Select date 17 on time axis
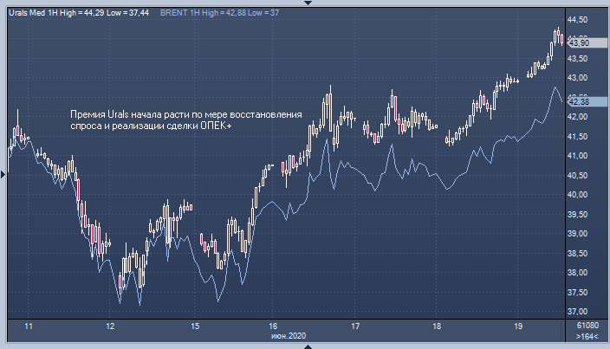Image resolution: width=610 pixels, height=349 pixels. (x=355, y=326)
